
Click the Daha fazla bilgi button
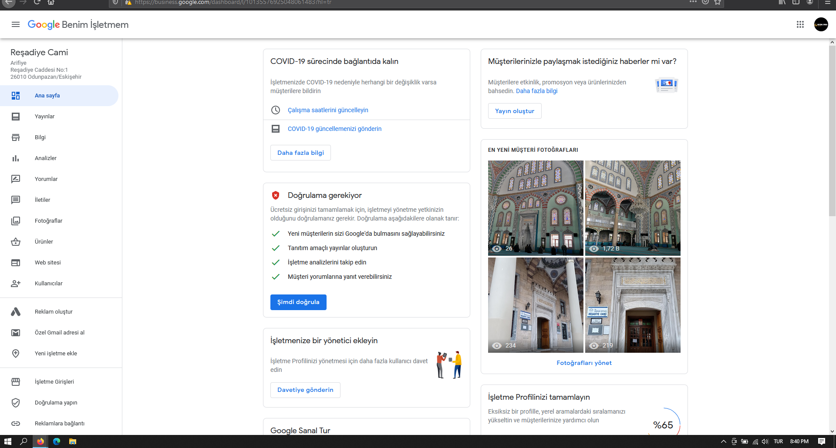(x=300, y=153)
